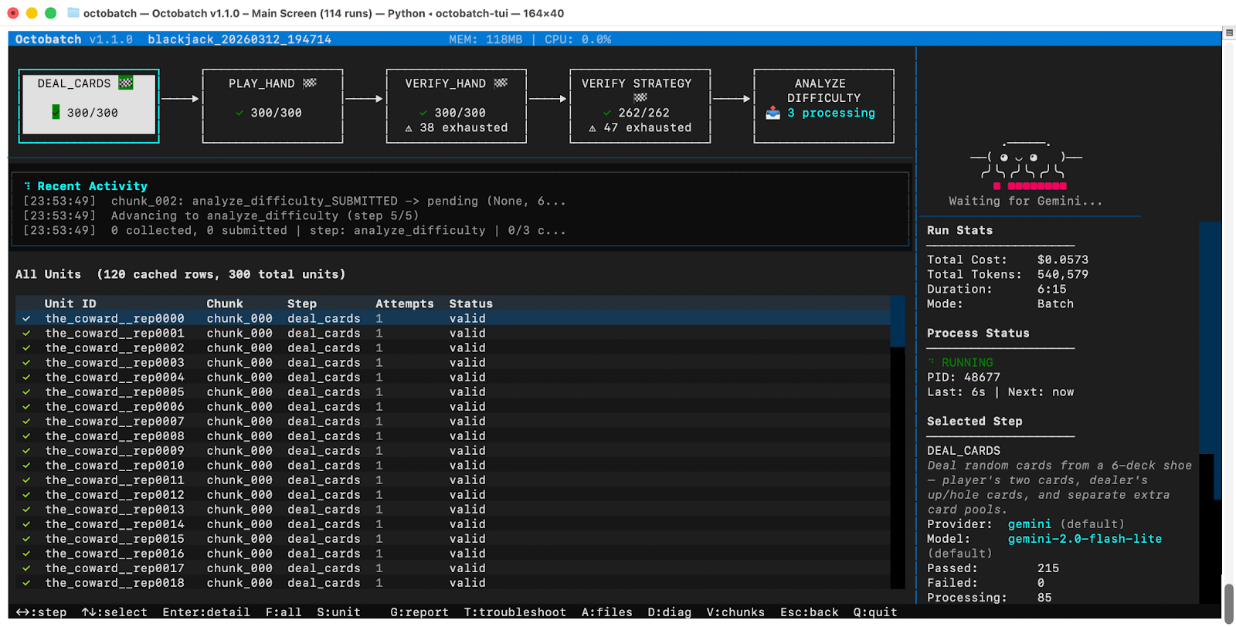Click the Recent Activity panel header
The width and height of the screenshot is (1236, 627).
pos(92,186)
